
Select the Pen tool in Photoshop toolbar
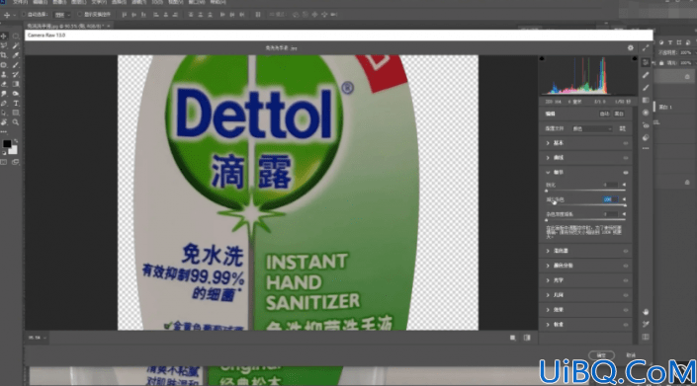tap(4, 103)
